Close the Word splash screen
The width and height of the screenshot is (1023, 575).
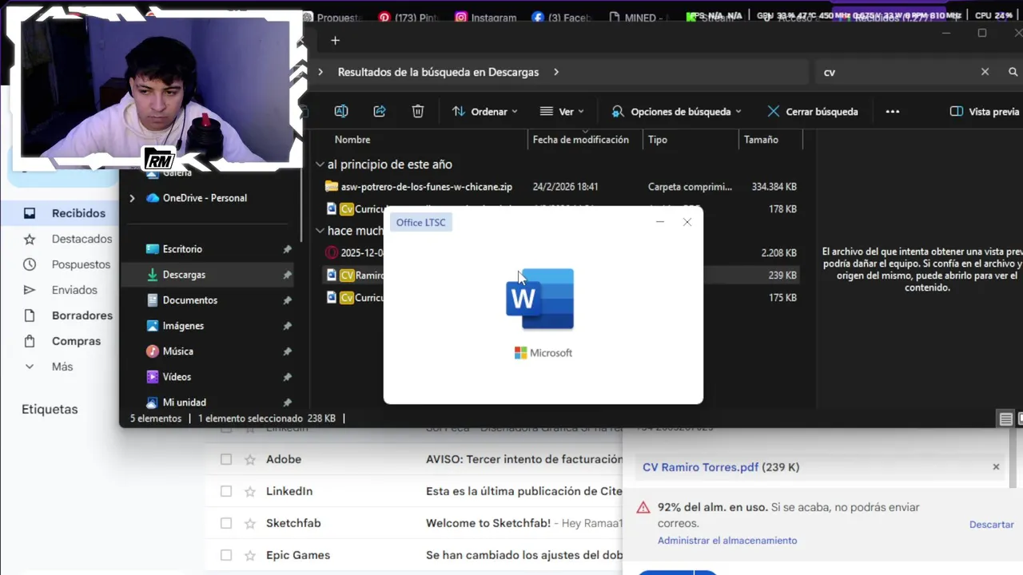[x=687, y=222]
